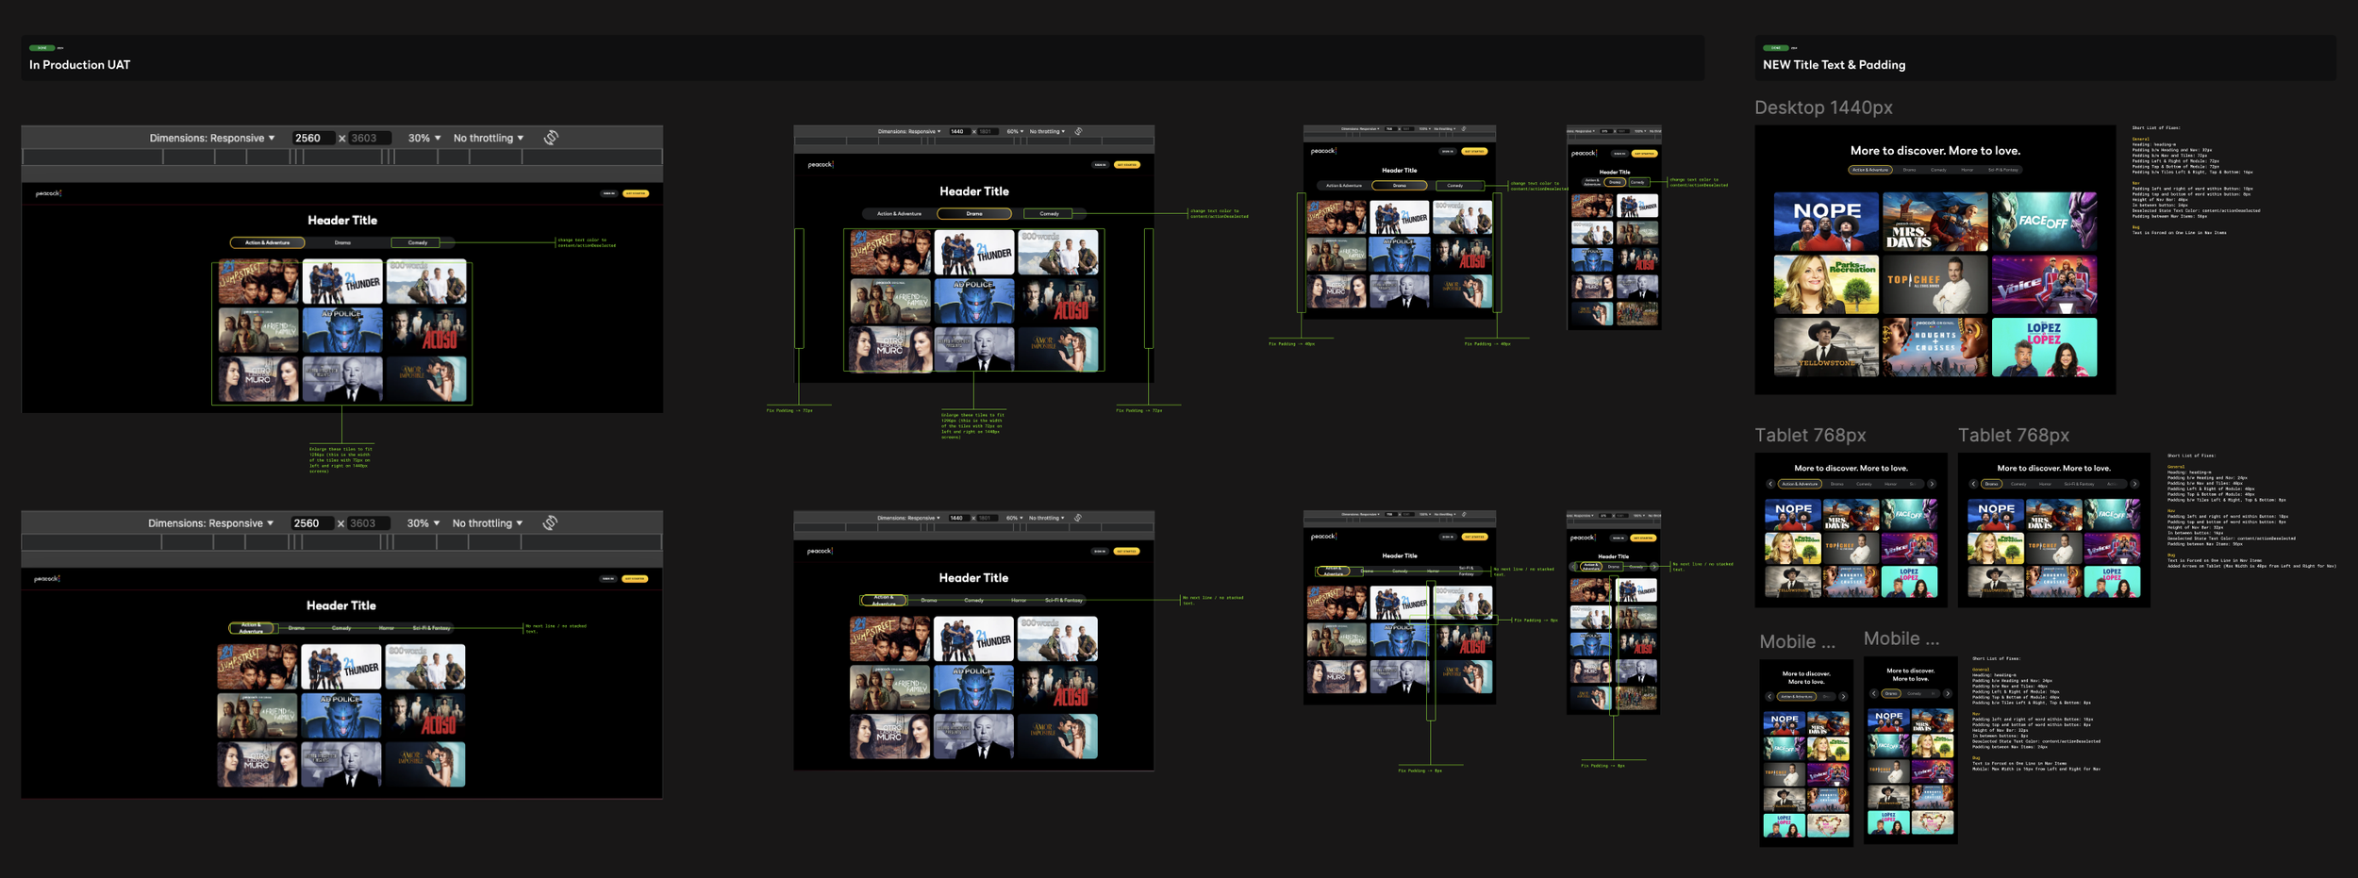Open the 21 Jump Street tile in the three-tab 2560 preview
Viewport: 2358px width, 878px height.
(258, 282)
